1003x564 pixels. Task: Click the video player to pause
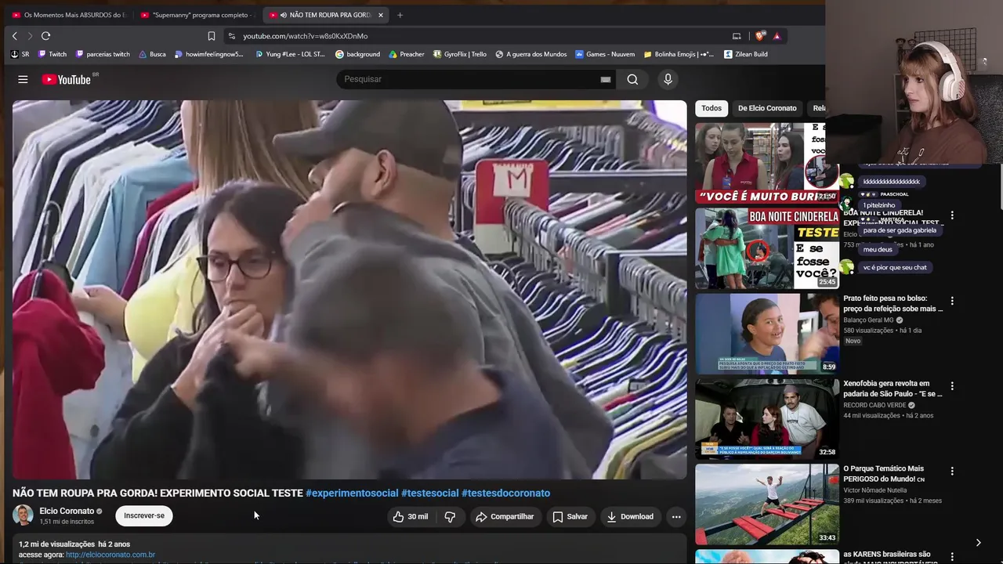(x=349, y=290)
